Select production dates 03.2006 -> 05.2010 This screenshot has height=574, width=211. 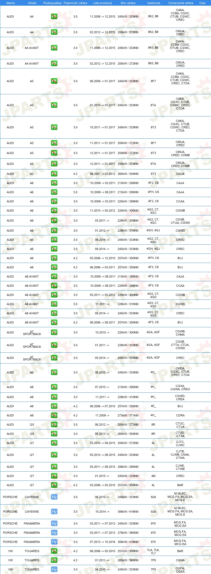point(103,485)
